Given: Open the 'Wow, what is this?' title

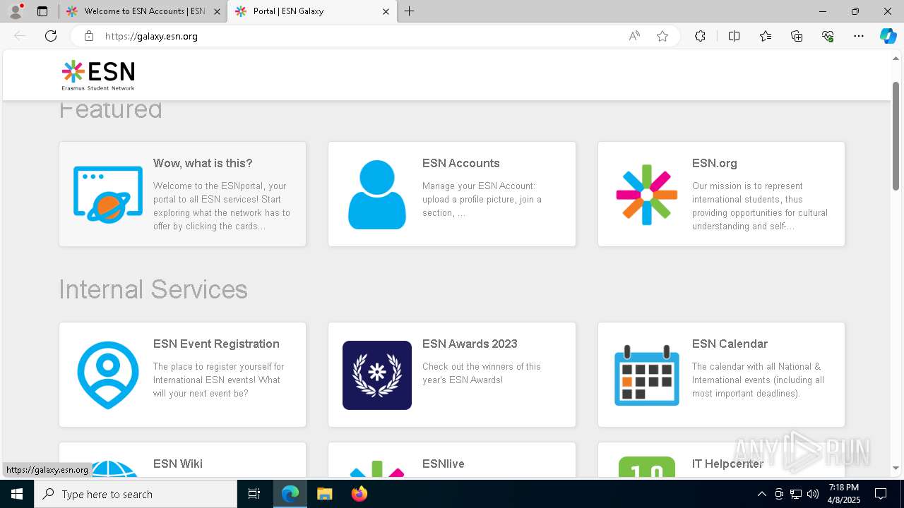Looking at the screenshot, I should (x=203, y=163).
